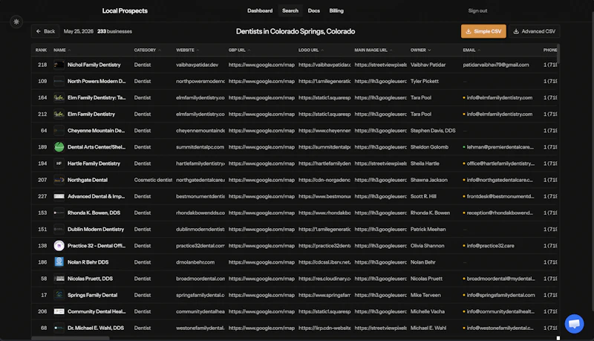Click patidarvaibhav79@gmail.com email cell

(496, 65)
